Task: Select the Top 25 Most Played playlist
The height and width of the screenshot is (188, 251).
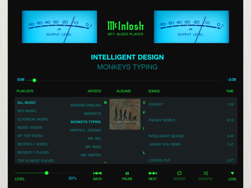Action: [x=36, y=161]
